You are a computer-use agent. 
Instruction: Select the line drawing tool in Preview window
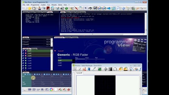click(80, 69)
